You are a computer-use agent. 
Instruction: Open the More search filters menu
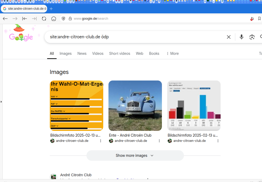[x=172, y=53]
